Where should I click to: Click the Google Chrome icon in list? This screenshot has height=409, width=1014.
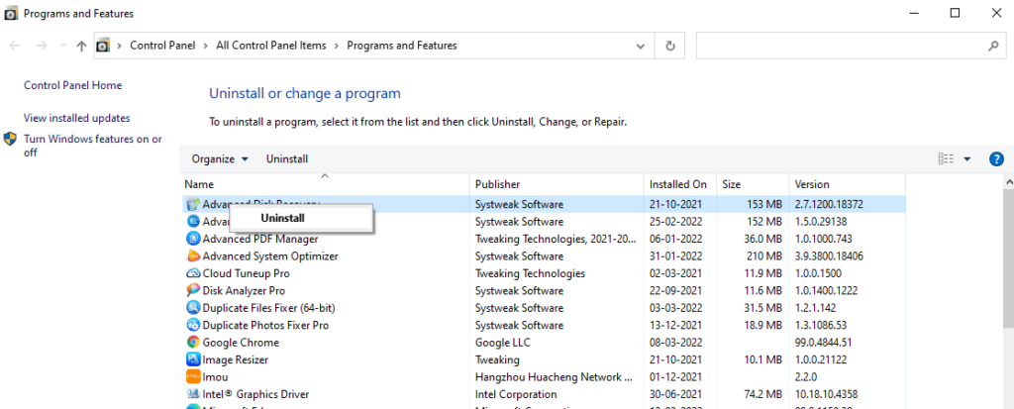coord(193,343)
